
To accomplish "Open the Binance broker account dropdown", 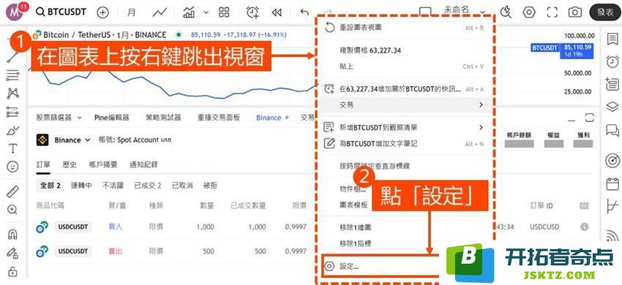I will coord(64,140).
